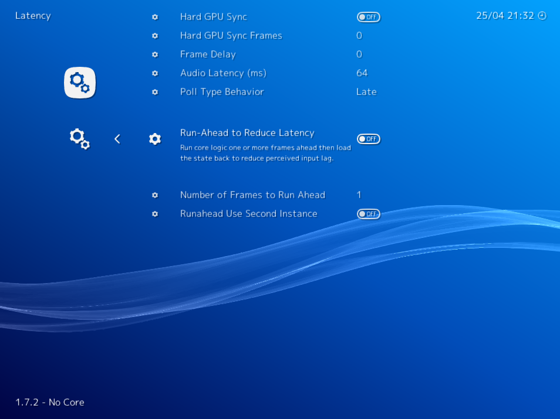Image resolution: width=560 pixels, height=419 pixels.
Task: Open the Frame Delay setting
Action: coord(208,54)
